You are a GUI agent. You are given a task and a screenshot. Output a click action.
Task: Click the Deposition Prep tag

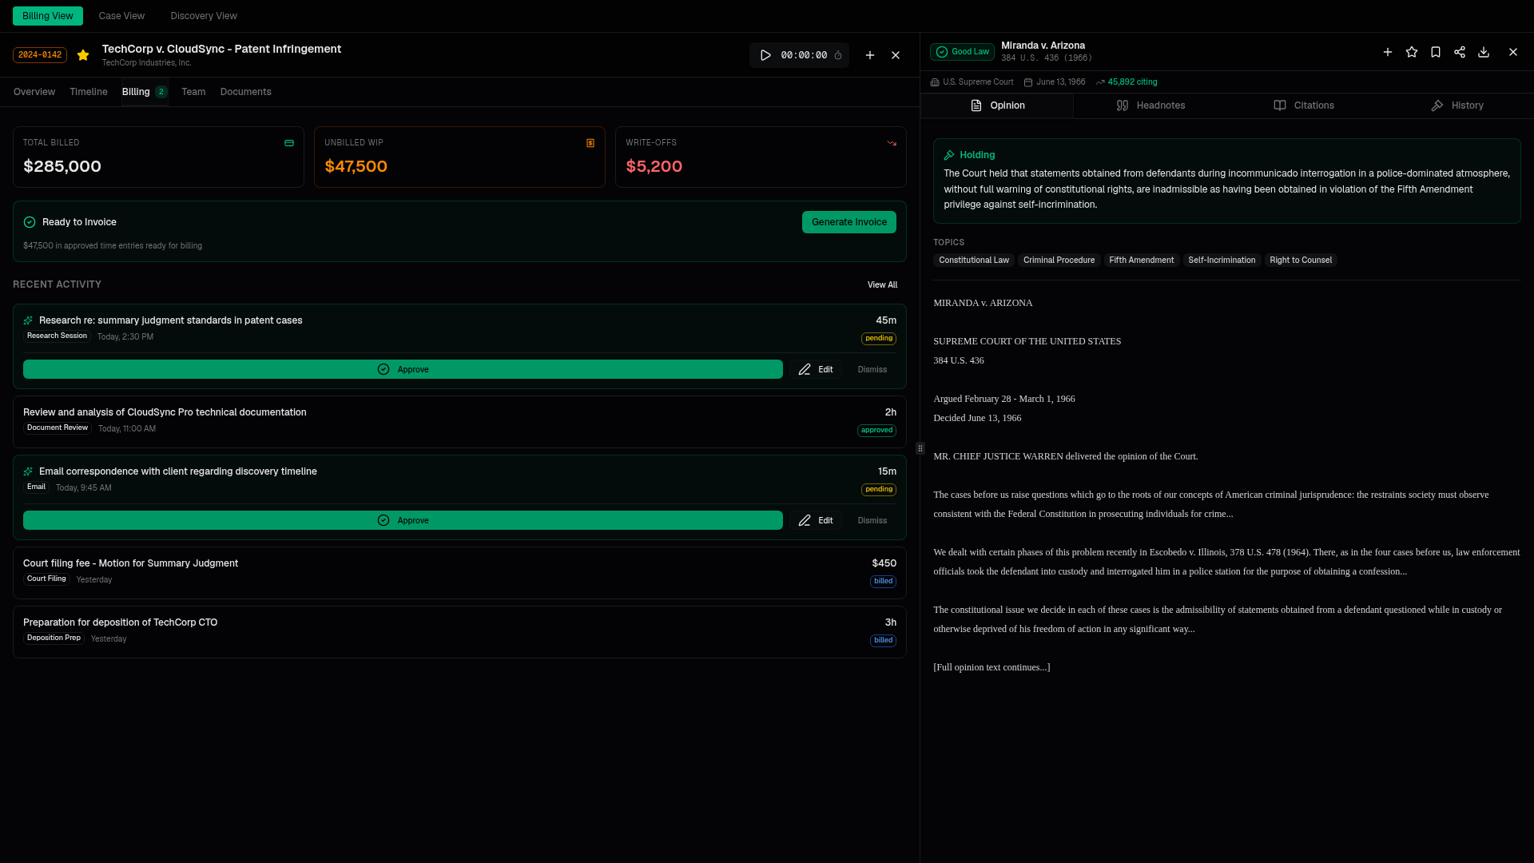pyautogui.click(x=54, y=638)
